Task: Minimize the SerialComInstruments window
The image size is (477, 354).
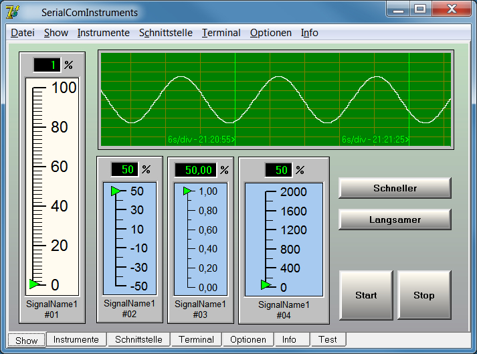Action: pos(398,9)
